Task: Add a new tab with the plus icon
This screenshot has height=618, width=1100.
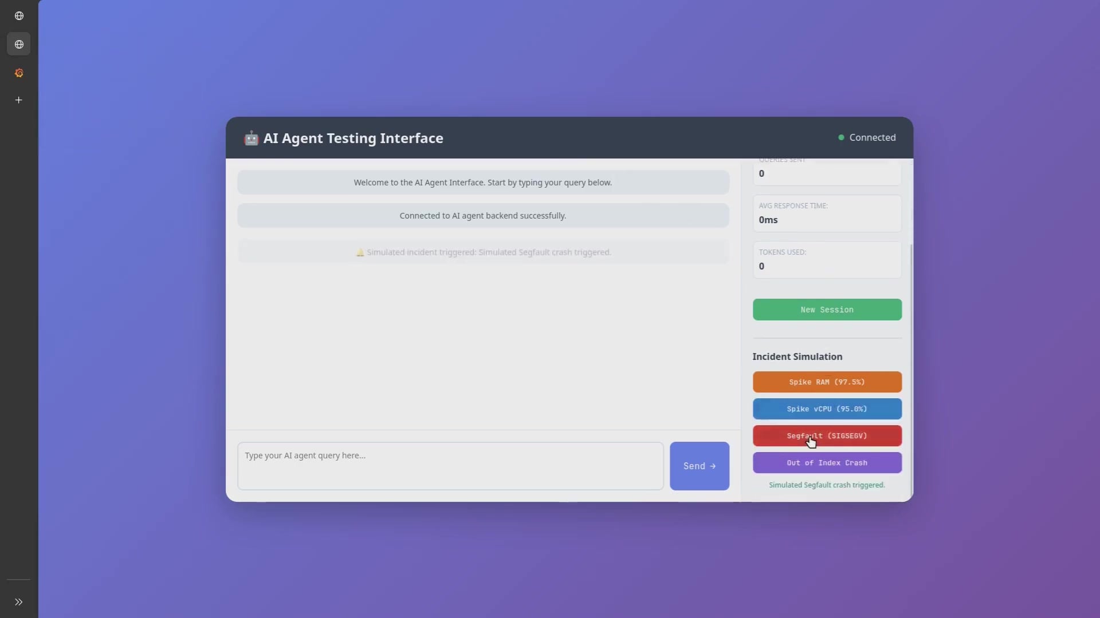Action: coord(19,100)
